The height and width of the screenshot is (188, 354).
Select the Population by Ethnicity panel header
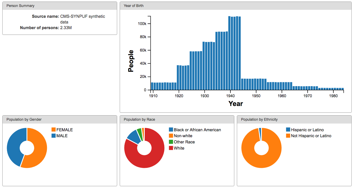[294, 119]
